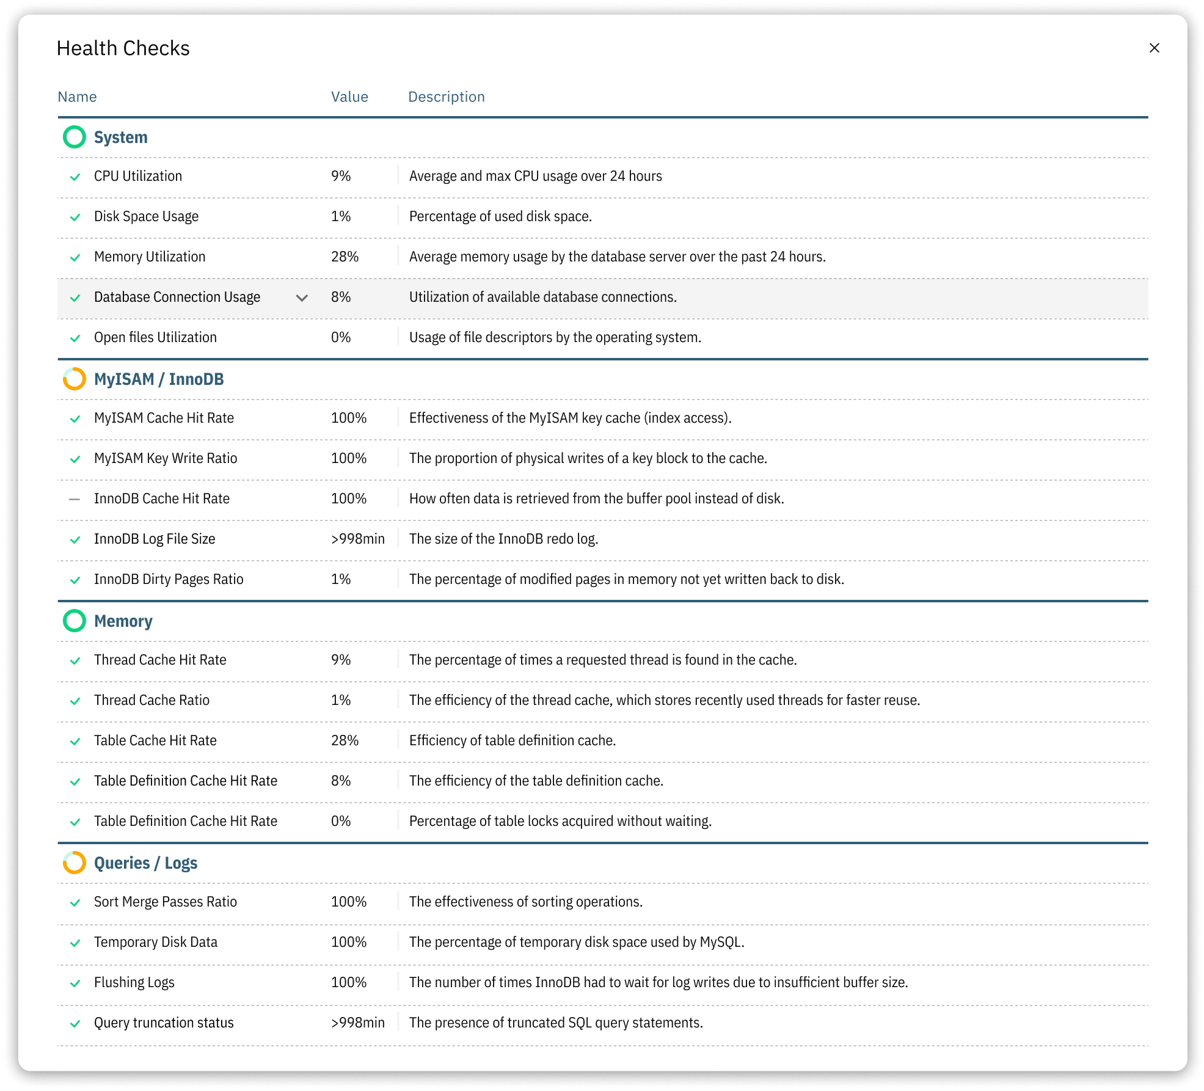Expand the Database Connection Usage chevron
This screenshot has height=1091, width=1204.
tap(302, 297)
